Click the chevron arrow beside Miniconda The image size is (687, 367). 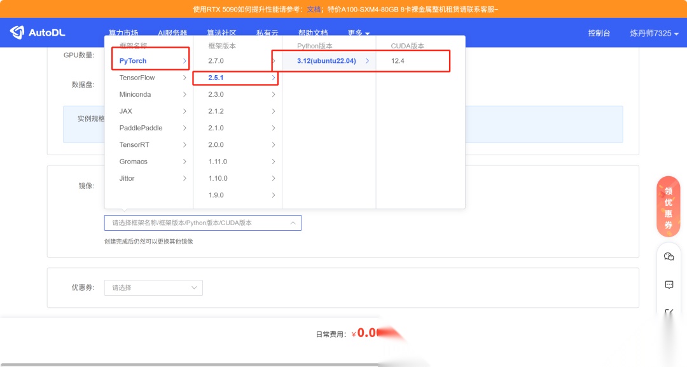point(184,94)
